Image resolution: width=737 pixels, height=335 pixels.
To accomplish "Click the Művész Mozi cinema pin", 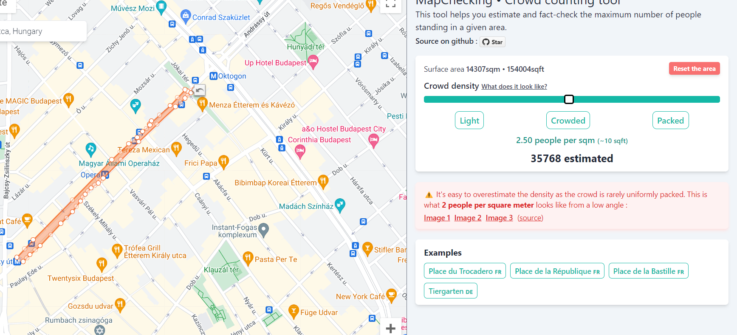I will point(161,8).
